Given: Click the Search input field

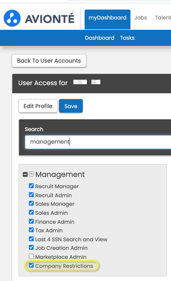Looking at the screenshot, I should pos(98,142).
